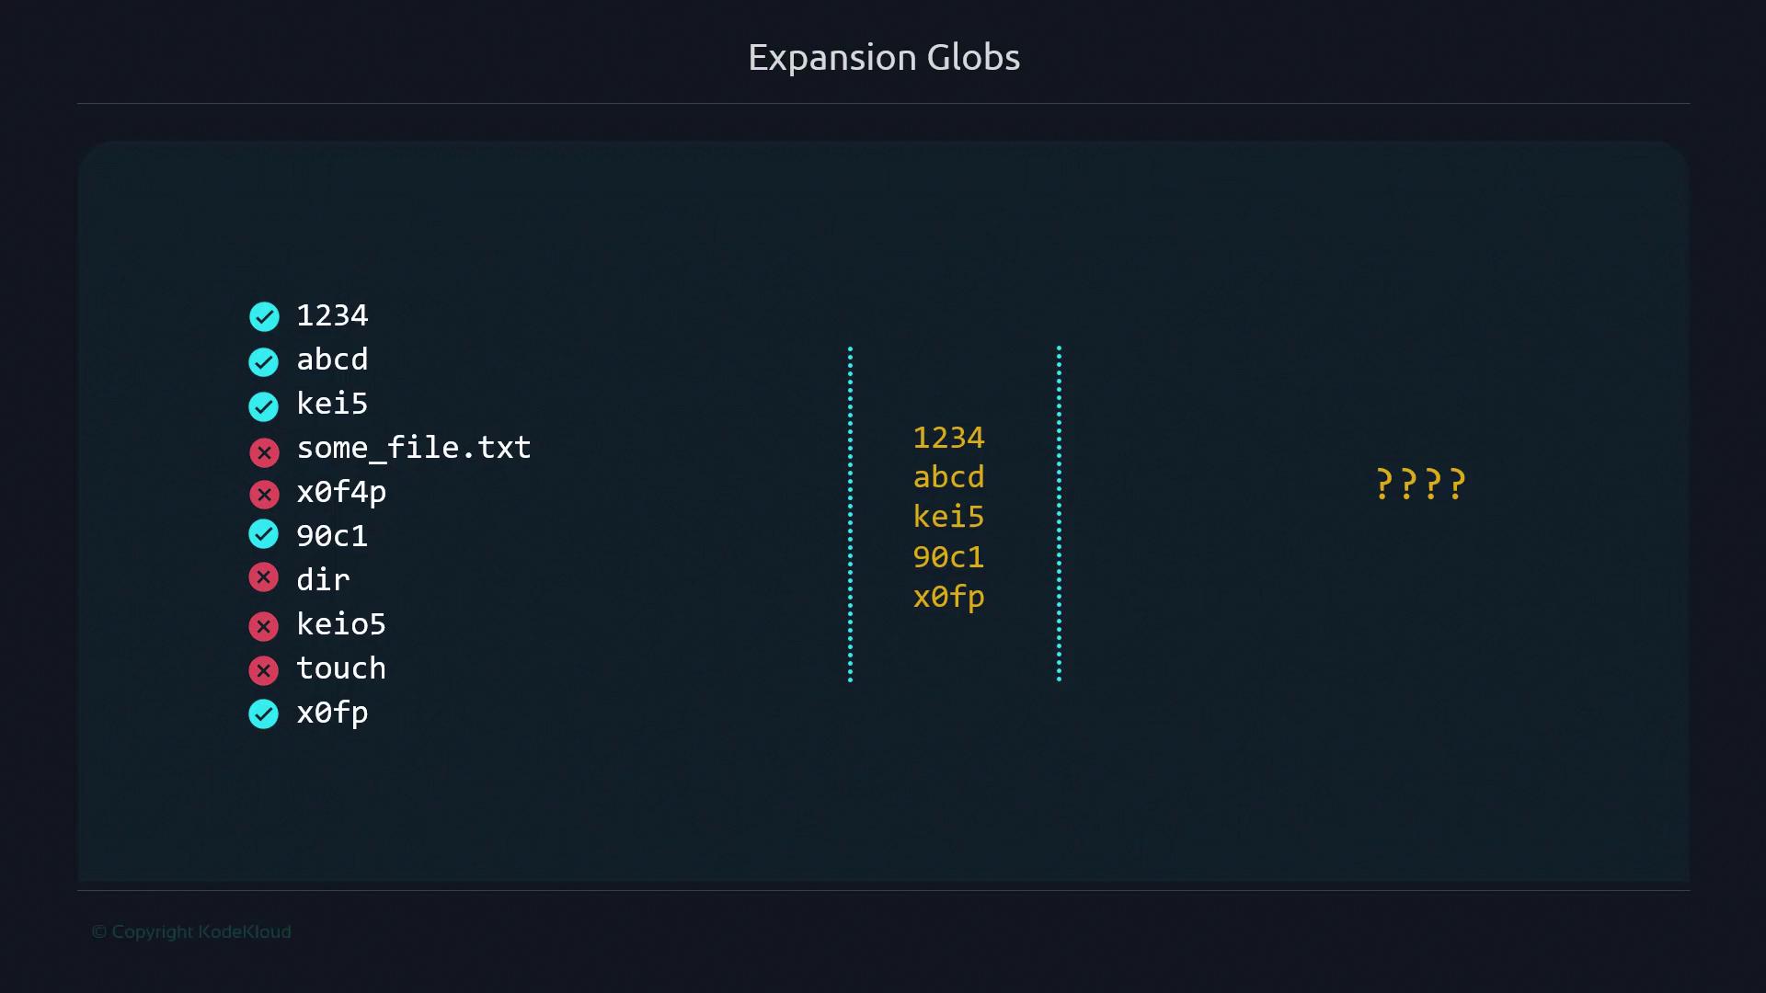Click the red X beside some_file.txt

pos(264,451)
